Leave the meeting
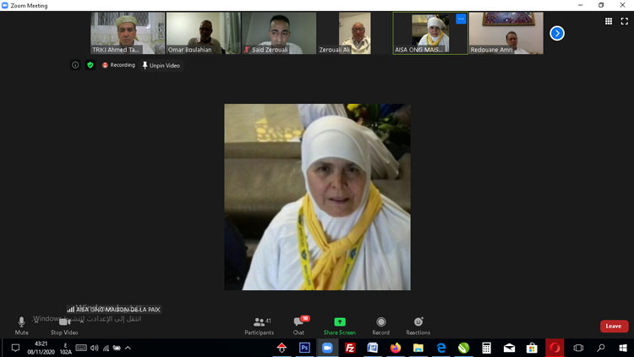The height and width of the screenshot is (357, 634). coord(614,326)
